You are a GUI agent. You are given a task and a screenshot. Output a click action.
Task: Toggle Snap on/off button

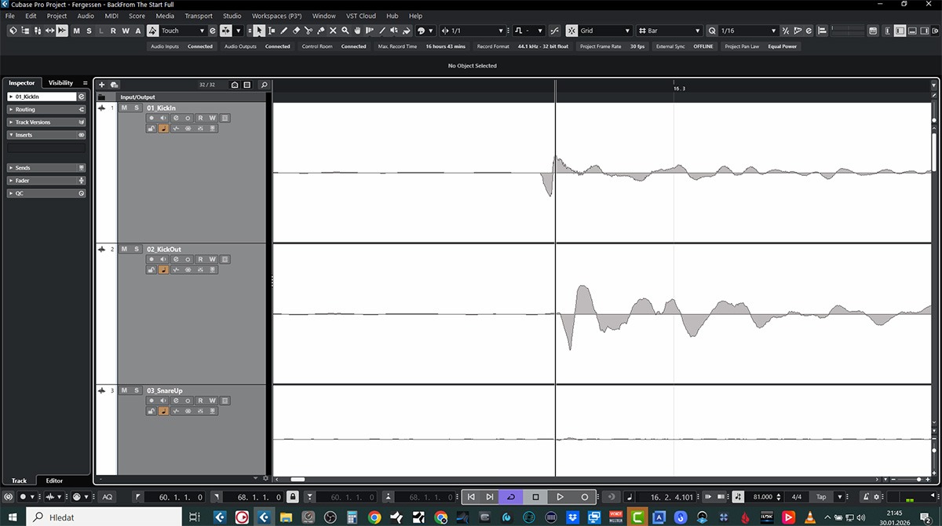point(571,31)
